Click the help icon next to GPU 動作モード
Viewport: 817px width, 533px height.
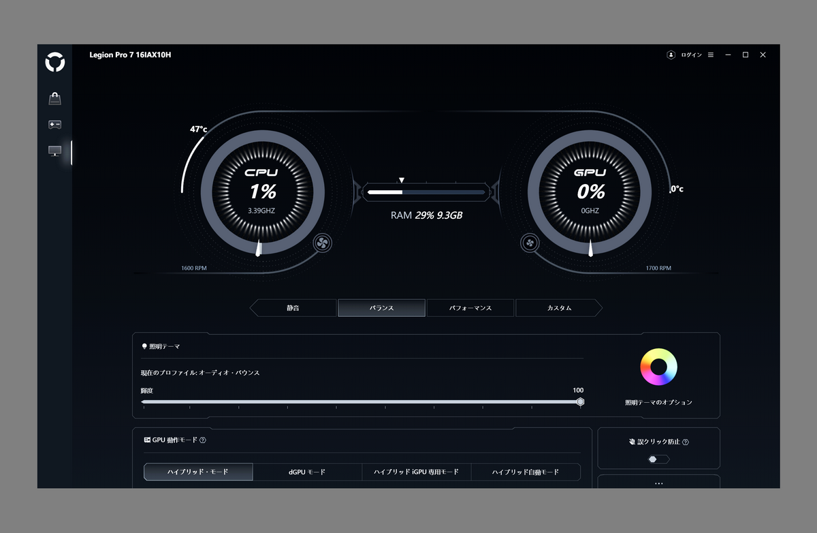pyautogui.click(x=203, y=440)
